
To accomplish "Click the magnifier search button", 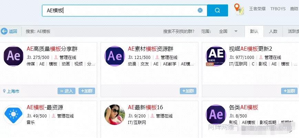I will (217, 10).
